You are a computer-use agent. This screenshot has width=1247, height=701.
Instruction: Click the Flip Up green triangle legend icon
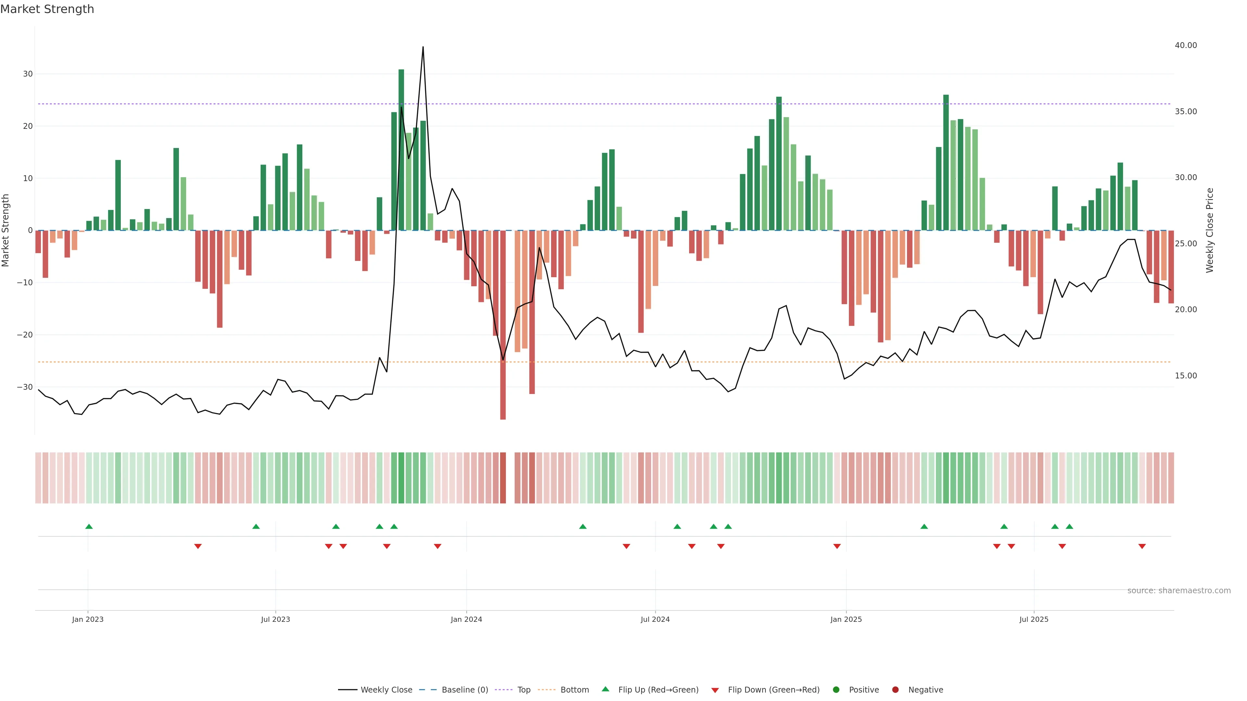pos(605,689)
